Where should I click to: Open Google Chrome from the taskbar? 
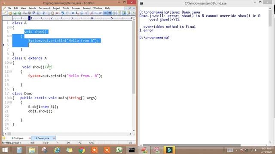pyautogui.click(x=82, y=150)
